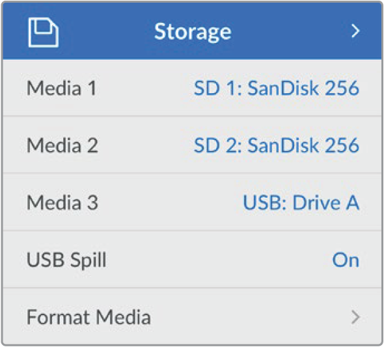384x347 pixels.
Task: Select the Media 3 settings row
Action: 192,202
